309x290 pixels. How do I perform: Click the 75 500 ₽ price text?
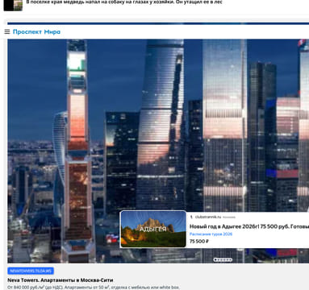click(x=199, y=242)
